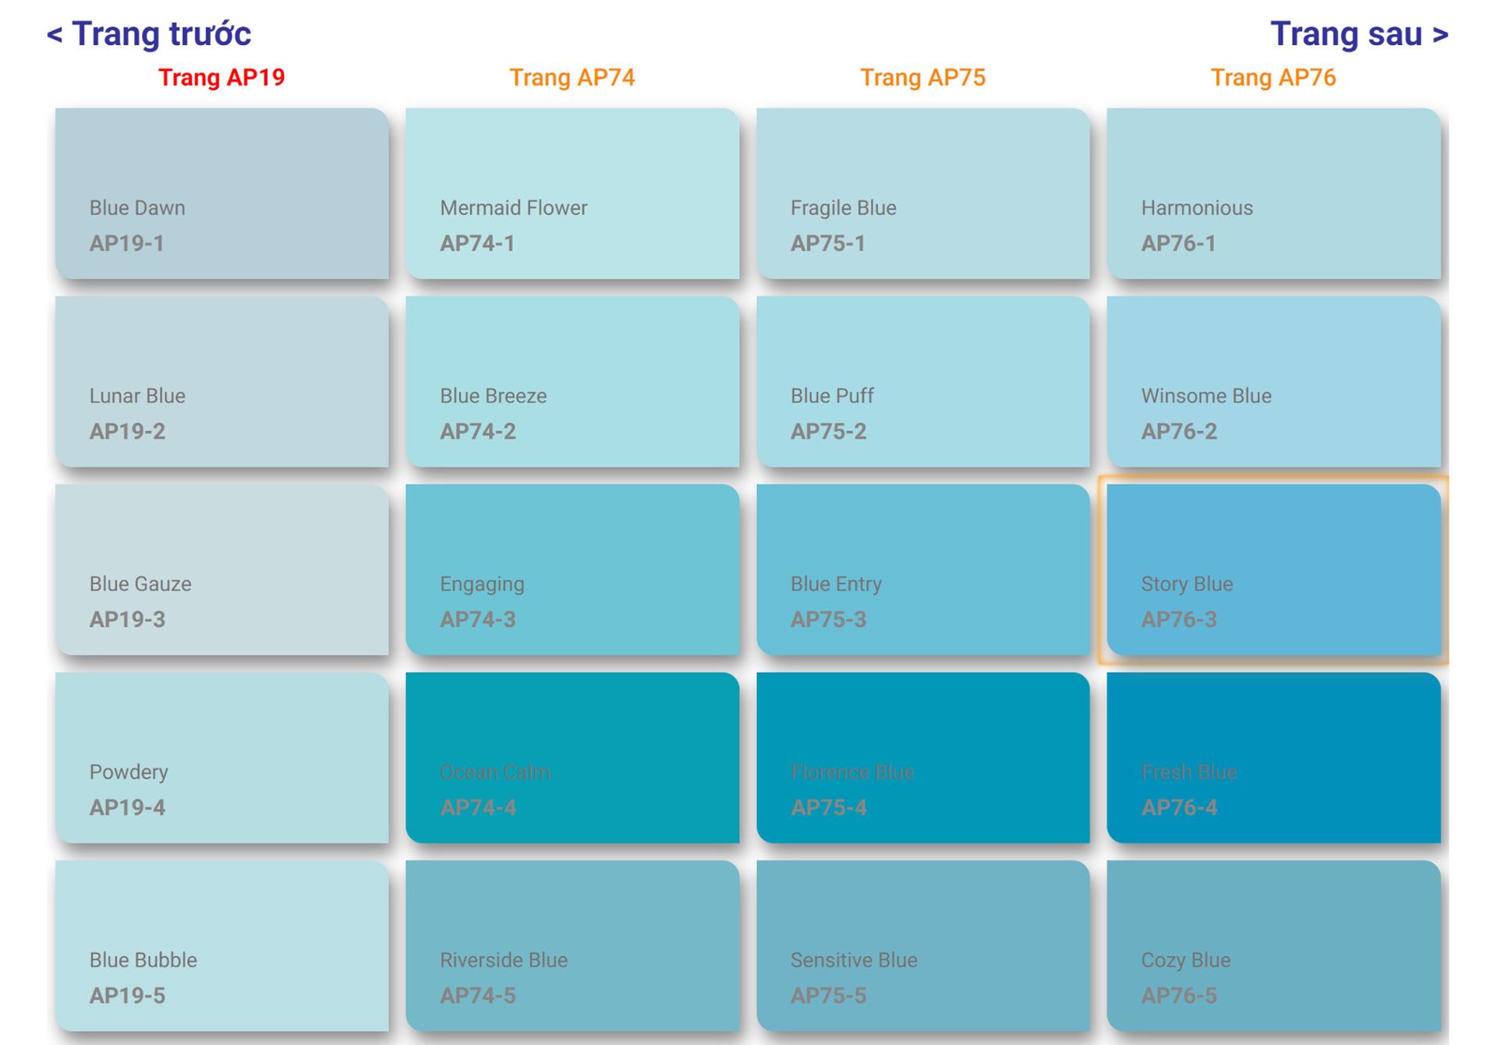Pick the Blue Dawn AP19-1 swatch
Image resolution: width=1497 pixels, height=1045 pixels.
point(221,193)
